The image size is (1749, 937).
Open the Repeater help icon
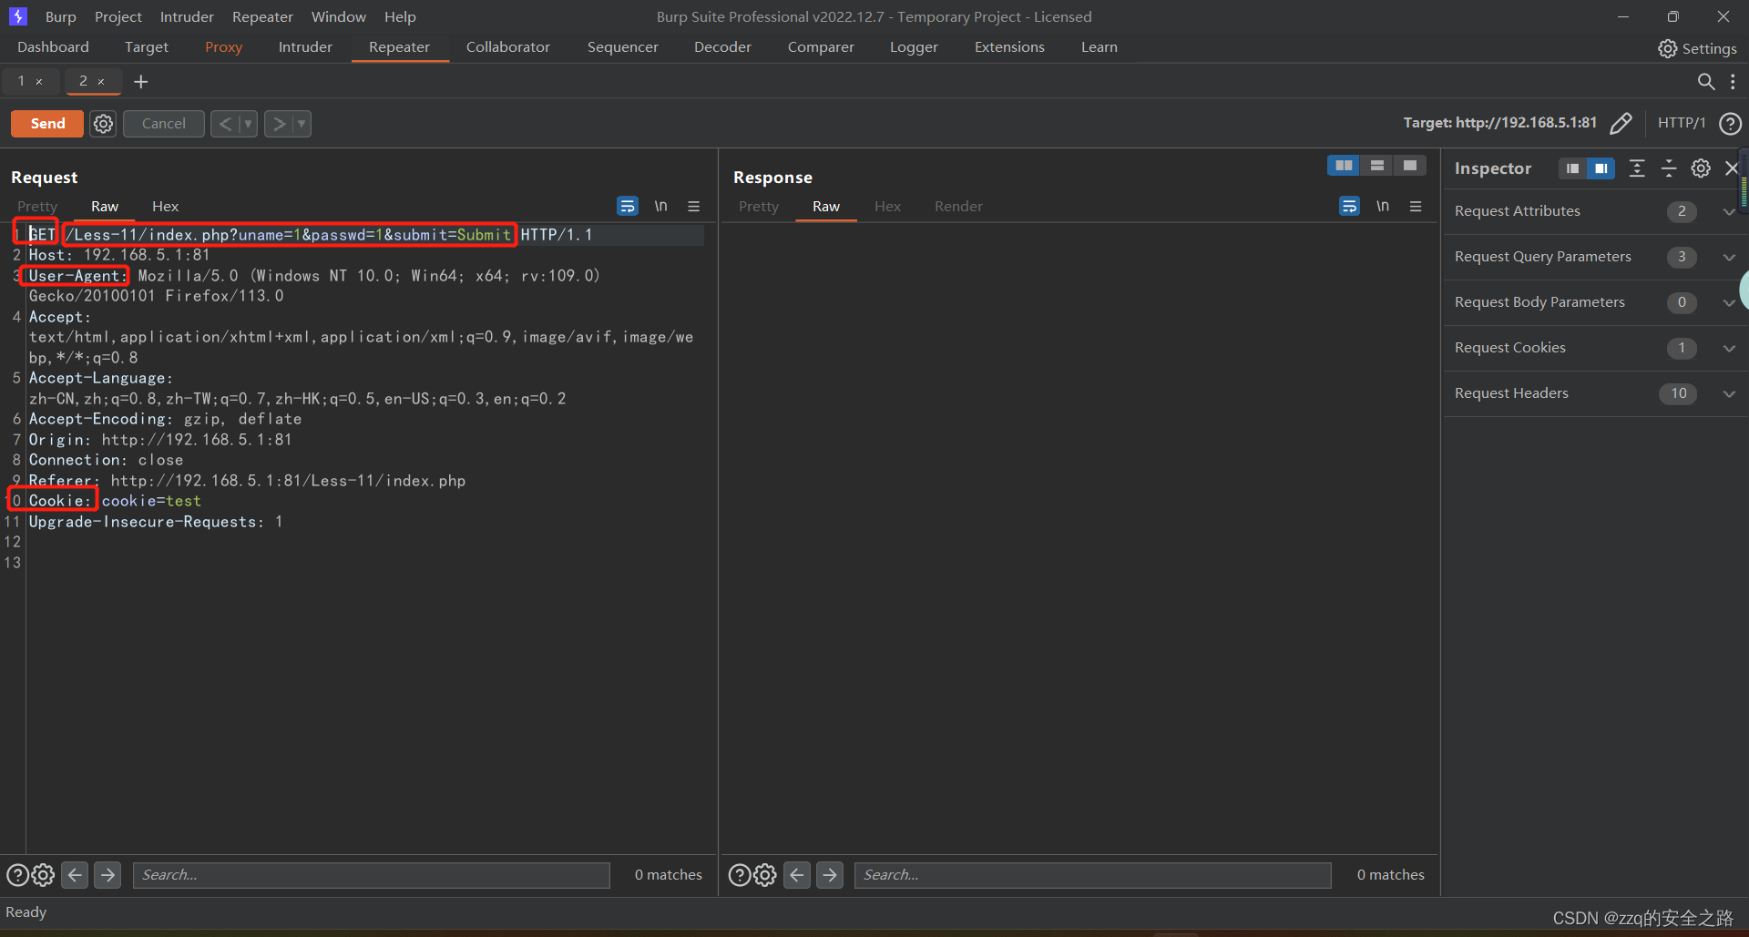1730,123
